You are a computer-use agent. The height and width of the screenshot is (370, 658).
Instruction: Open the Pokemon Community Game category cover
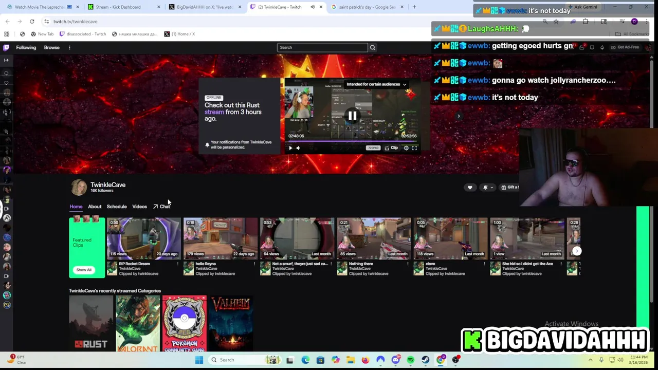(185, 324)
